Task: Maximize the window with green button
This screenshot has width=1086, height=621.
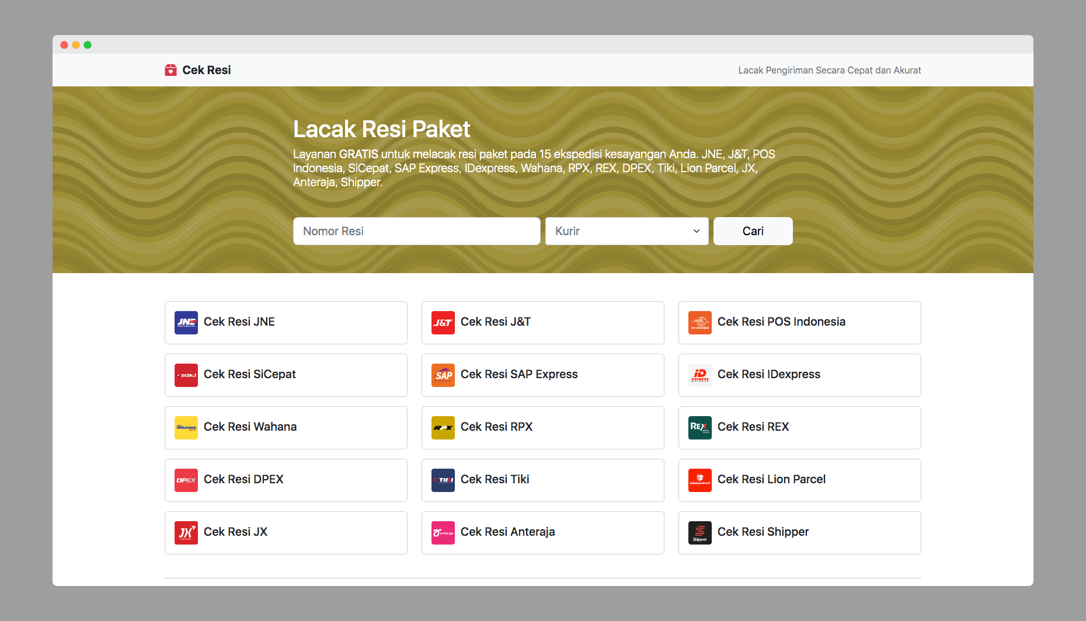Action: click(88, 45)
